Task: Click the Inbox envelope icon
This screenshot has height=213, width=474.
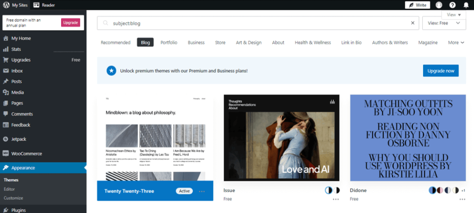Action: (6, 71)
